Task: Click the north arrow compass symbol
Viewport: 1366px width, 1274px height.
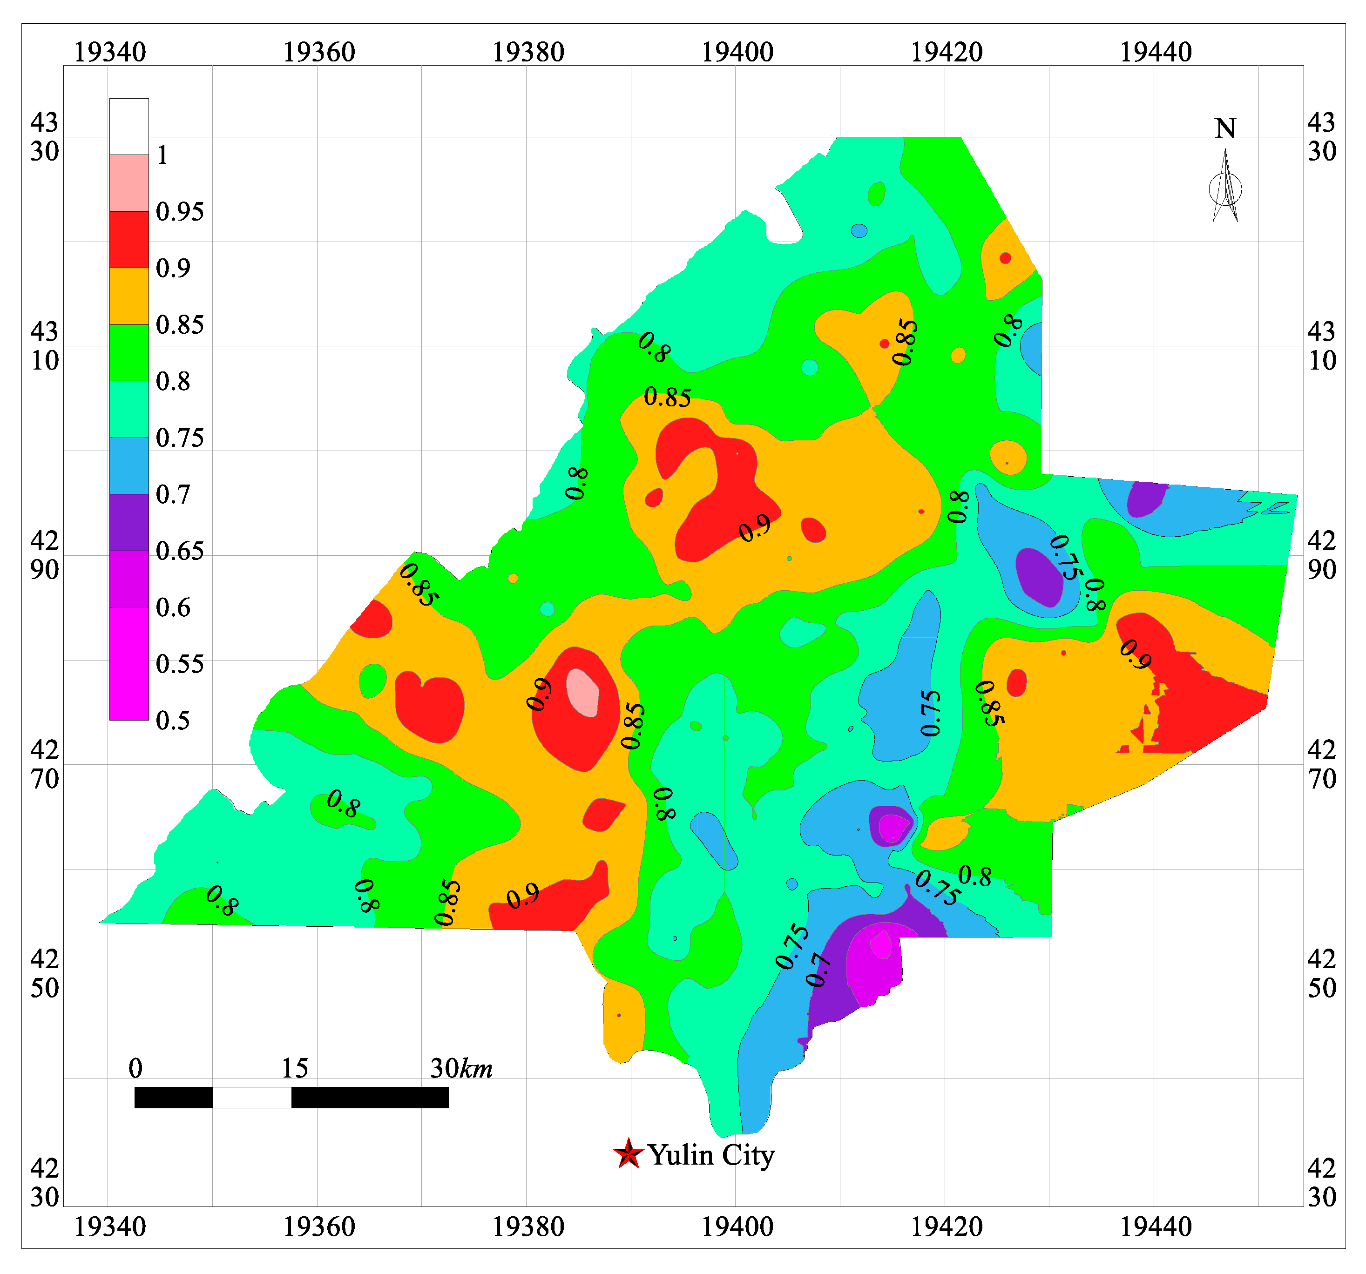Action: 1225,187
